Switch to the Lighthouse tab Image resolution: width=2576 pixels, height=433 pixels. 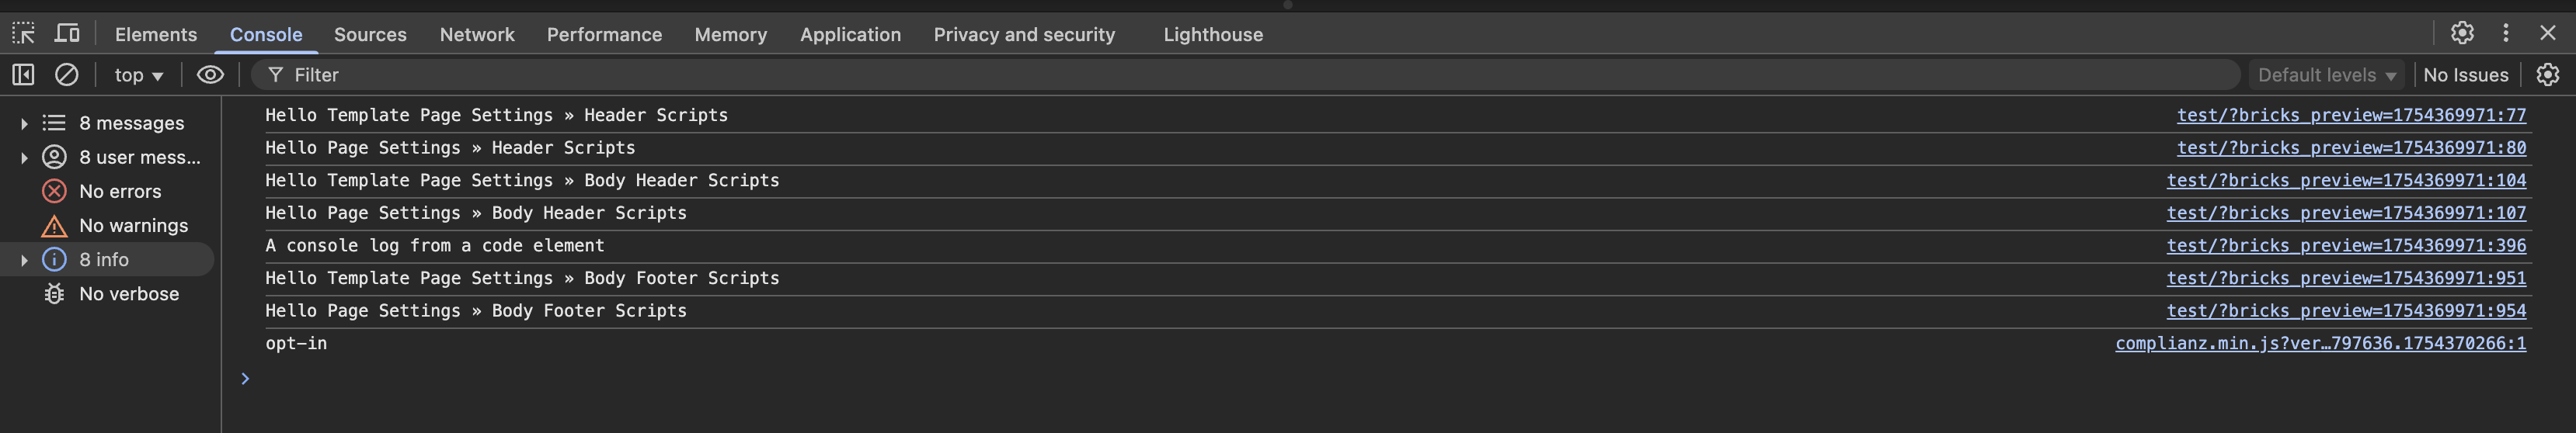[1213, 34]
